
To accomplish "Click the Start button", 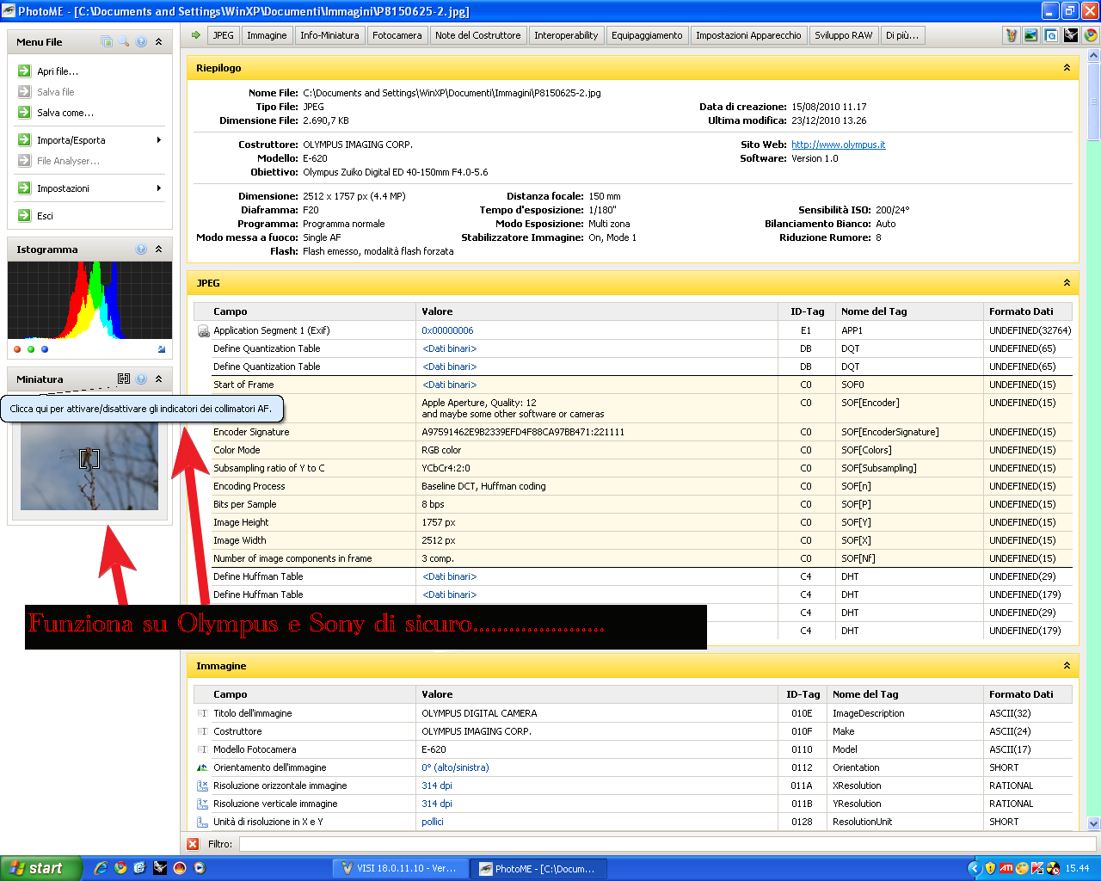I will (41, 868).
